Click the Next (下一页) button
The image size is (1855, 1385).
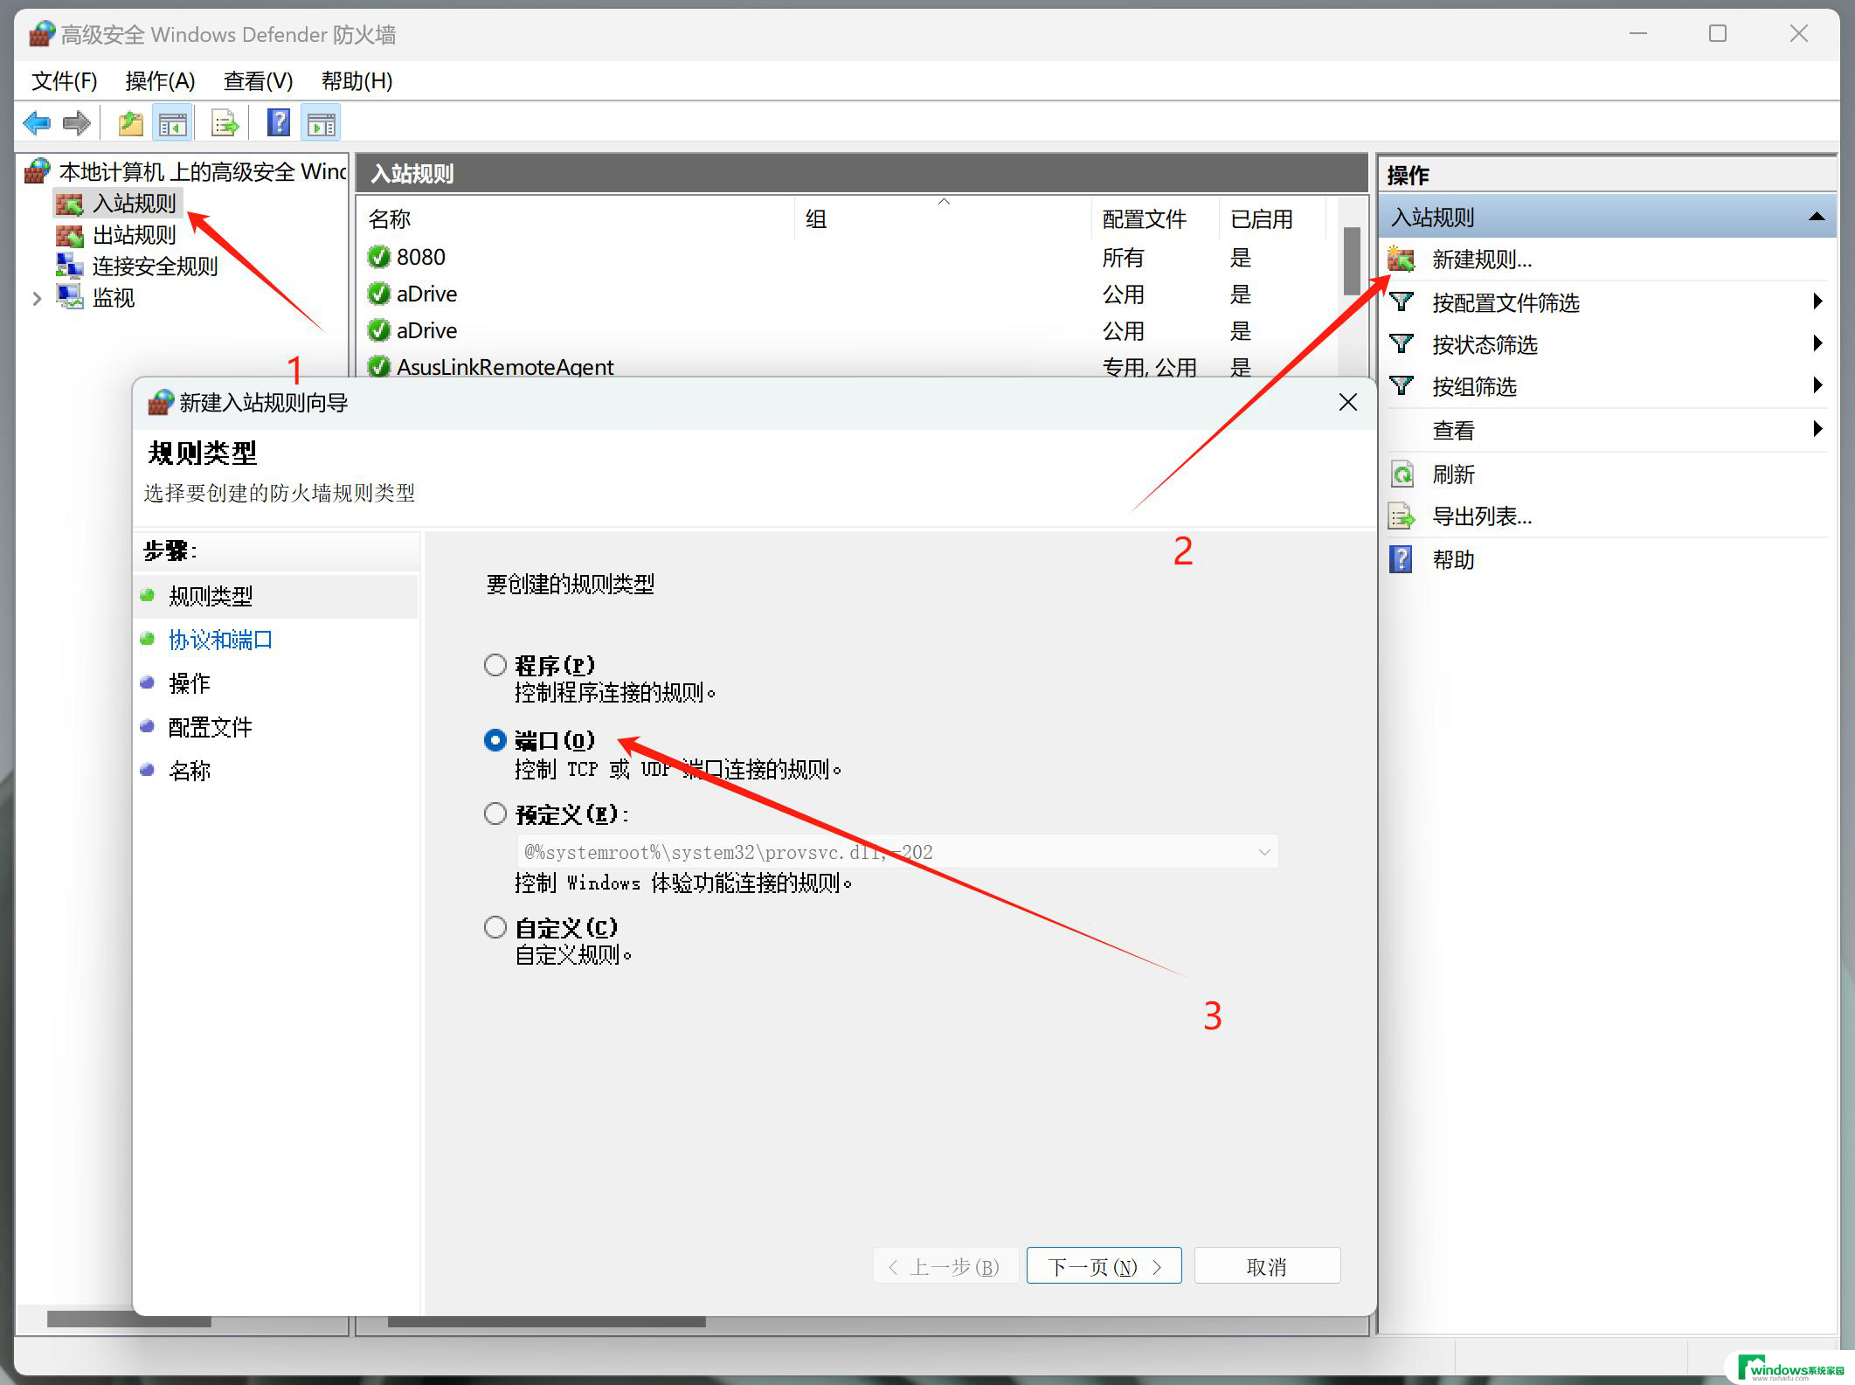1104,1266
